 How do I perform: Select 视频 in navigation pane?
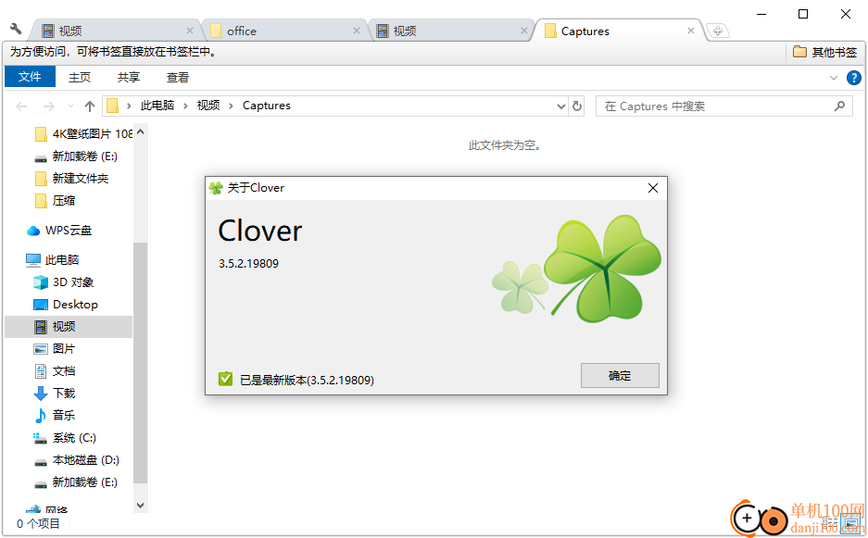[x=69, y=327]
